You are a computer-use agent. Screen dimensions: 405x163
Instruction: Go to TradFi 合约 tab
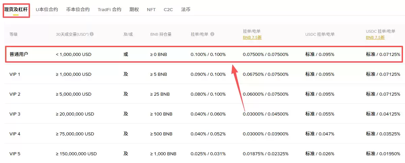pos(110,9)
